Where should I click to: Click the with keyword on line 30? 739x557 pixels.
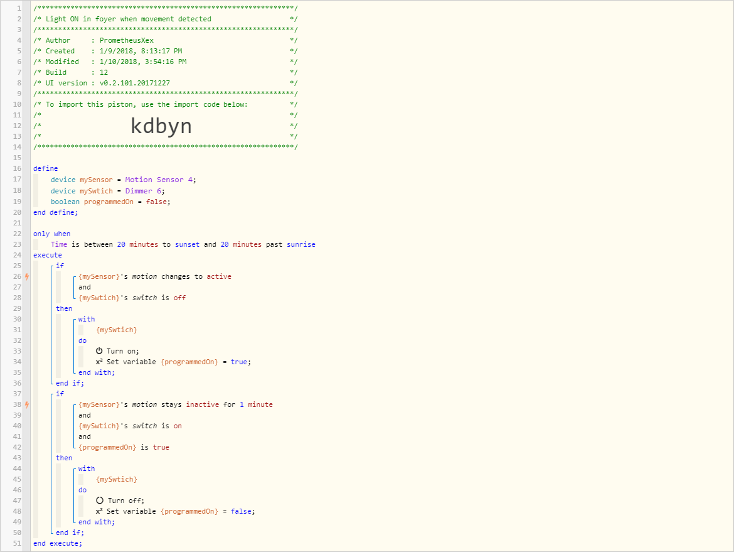click(x=87, y=319)
